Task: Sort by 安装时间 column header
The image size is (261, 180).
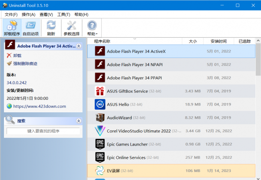Action: (x=218, y=41)
